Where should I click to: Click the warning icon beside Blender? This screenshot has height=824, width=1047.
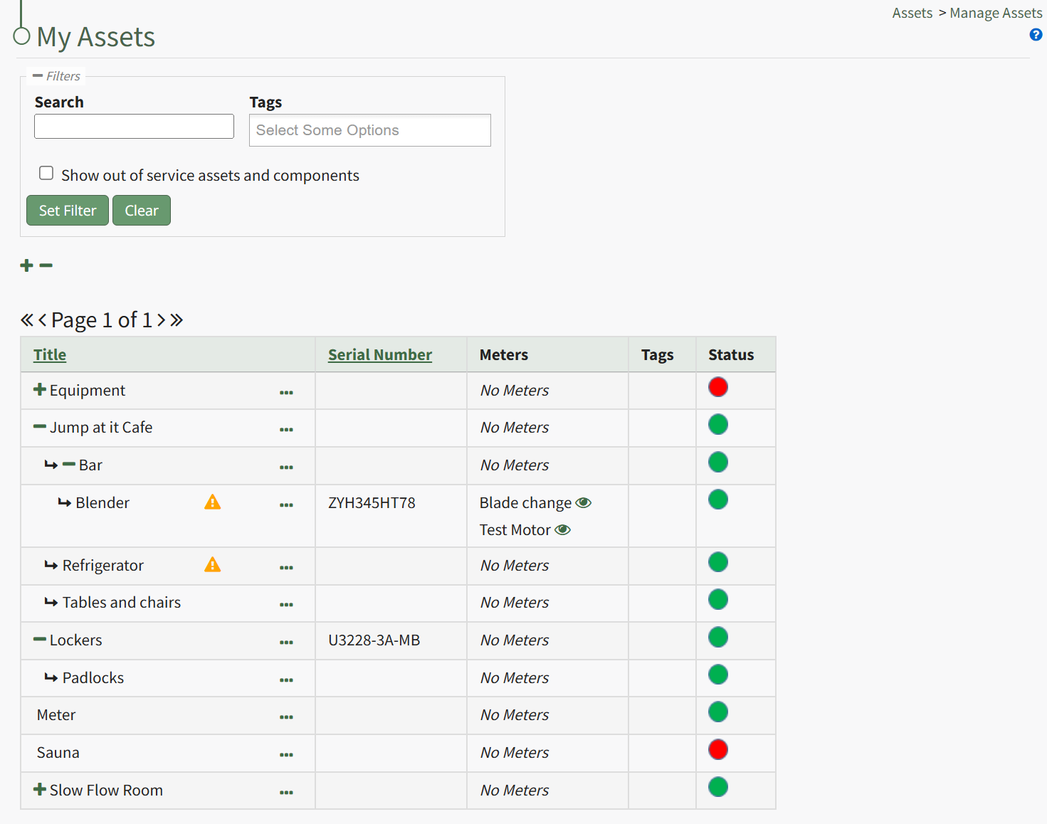tap(212, 502)
